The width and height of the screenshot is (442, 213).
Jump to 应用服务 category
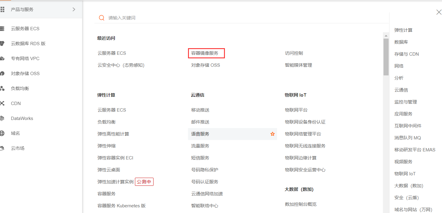pyautogui.click(x=403, y=114)
